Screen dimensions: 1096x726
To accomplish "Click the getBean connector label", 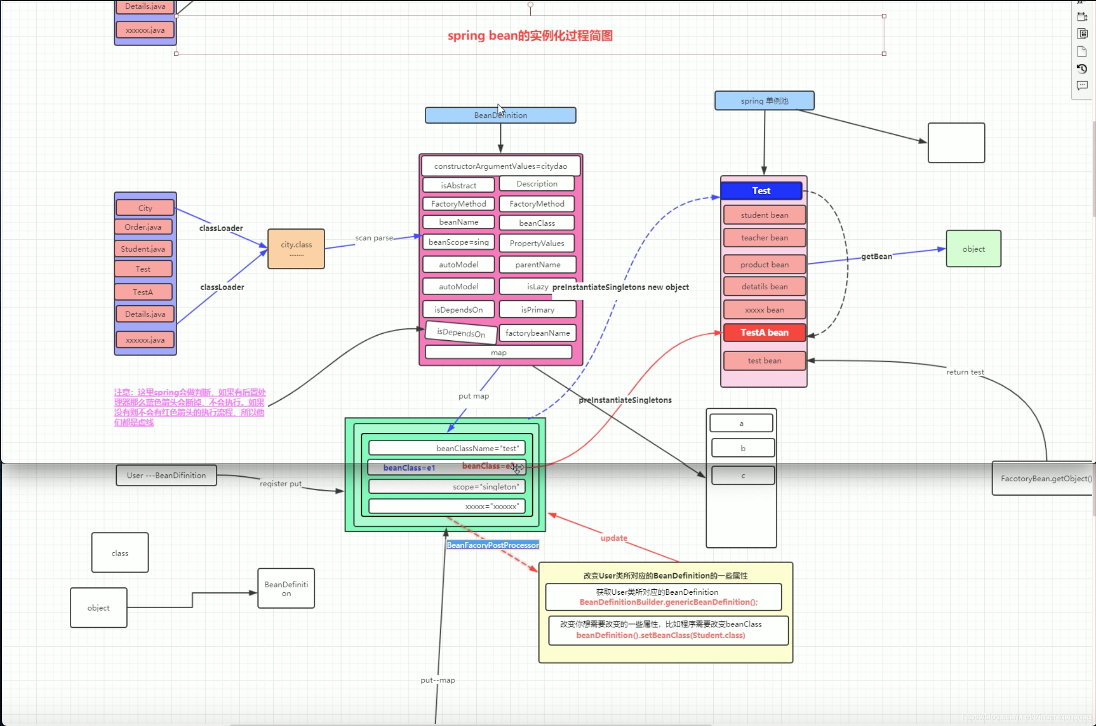I will point(876,256).
